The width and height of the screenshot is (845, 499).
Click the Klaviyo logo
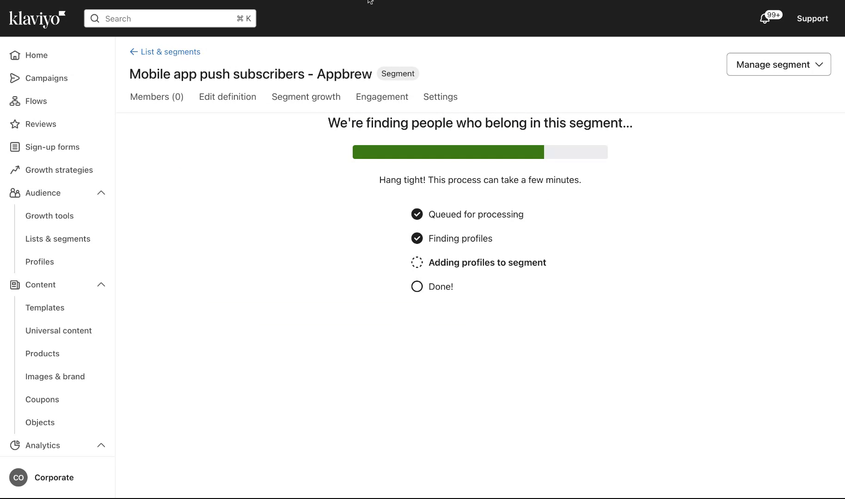pos(37,18)
